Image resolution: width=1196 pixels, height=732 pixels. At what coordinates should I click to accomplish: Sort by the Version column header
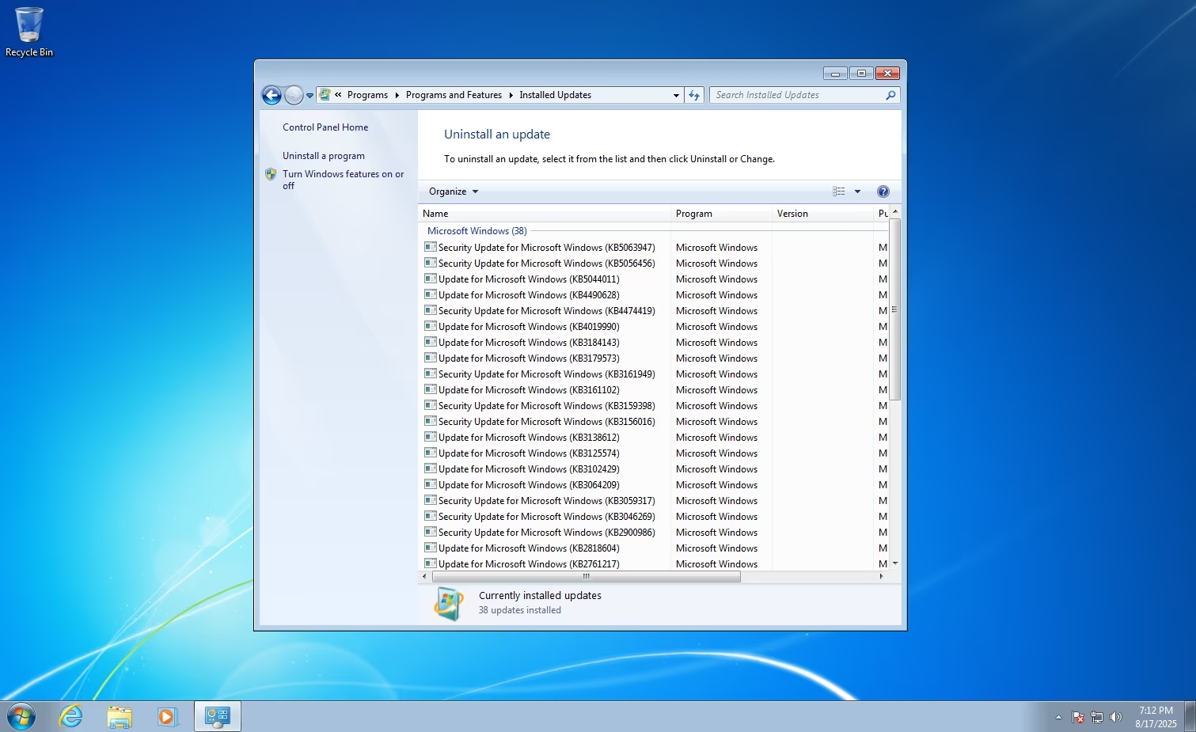pyautogui.click(x=823, y=214)
